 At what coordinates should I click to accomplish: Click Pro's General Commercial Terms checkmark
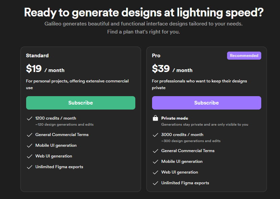tap(155, 151)
